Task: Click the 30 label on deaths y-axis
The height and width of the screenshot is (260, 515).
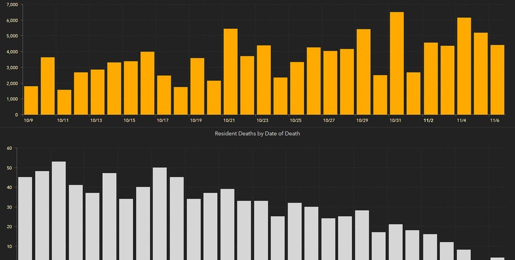Action: tap(9, 207)
